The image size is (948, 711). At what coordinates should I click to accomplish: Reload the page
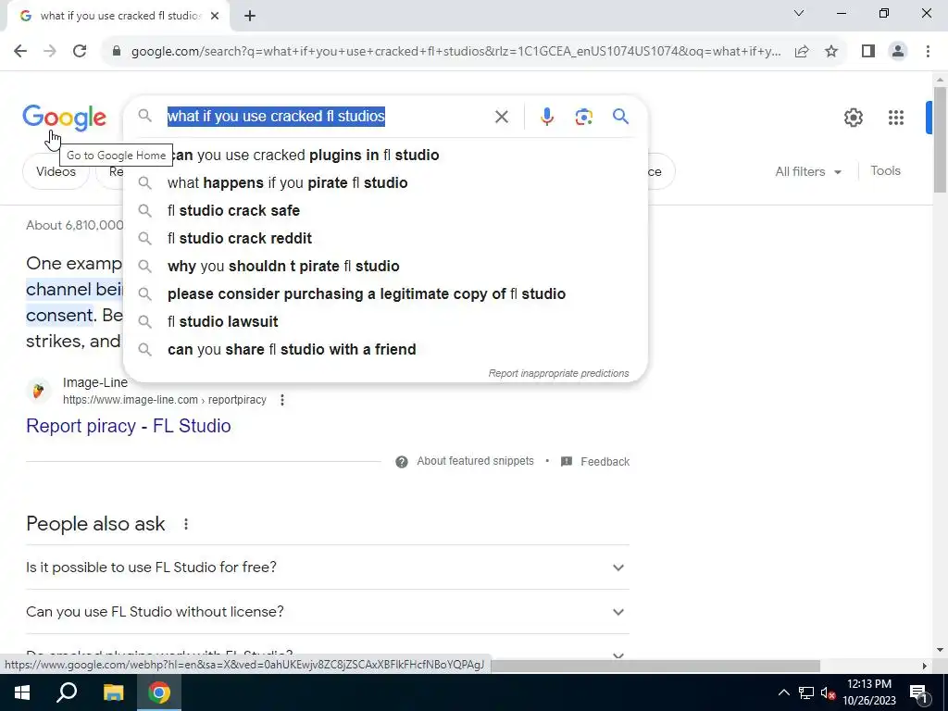80,51
